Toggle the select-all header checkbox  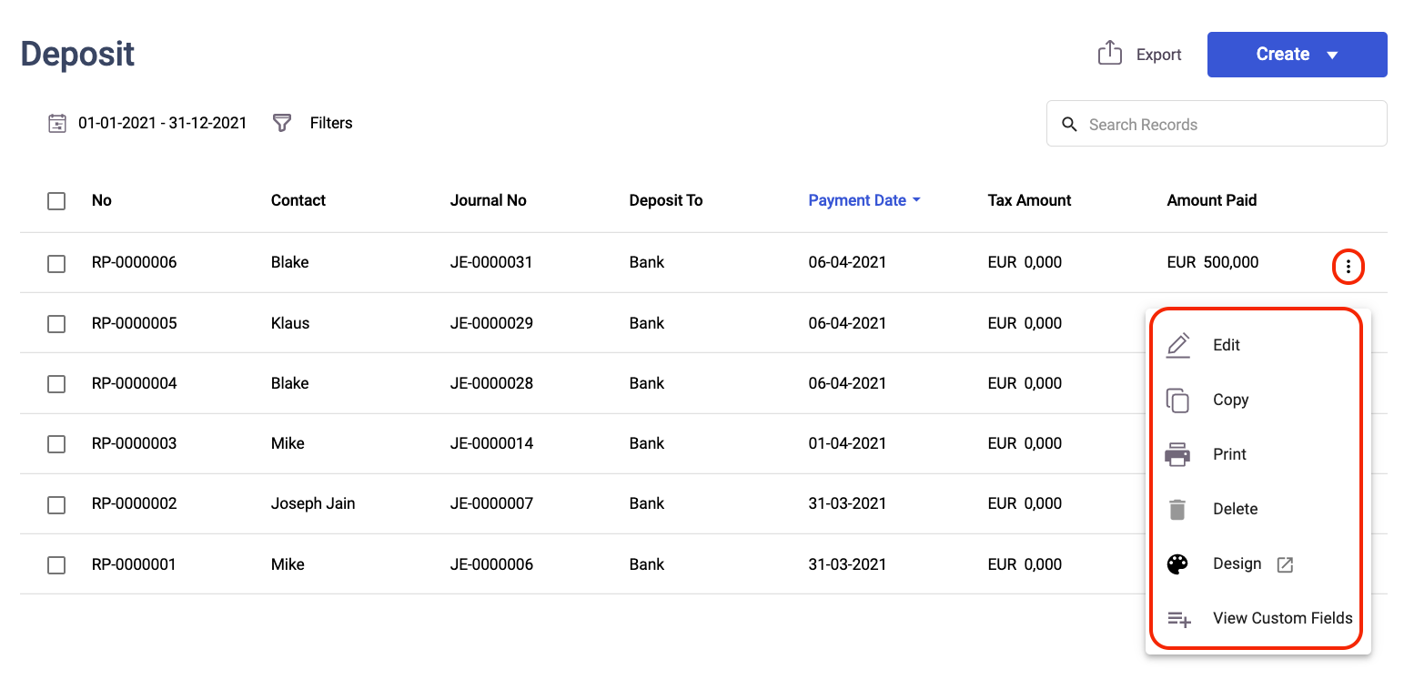(56, 200)
